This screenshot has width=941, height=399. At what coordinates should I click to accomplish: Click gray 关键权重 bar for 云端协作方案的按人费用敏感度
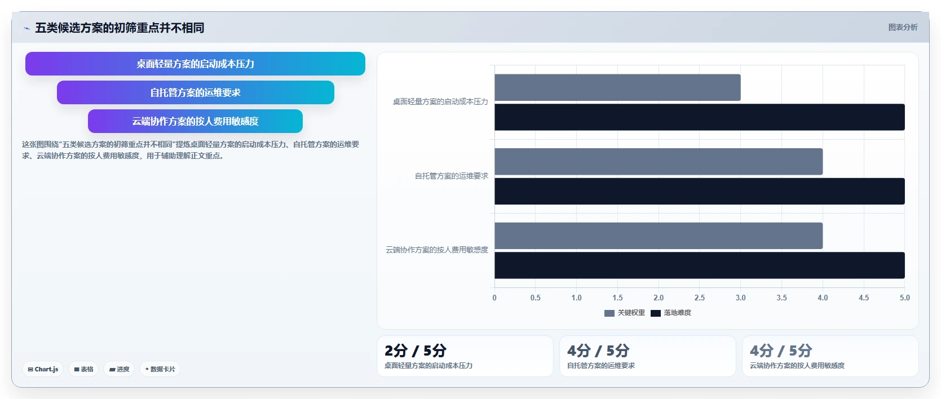click(659, 236)
